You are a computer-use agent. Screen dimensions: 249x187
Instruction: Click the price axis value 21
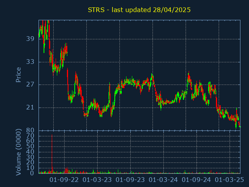pyautogui.click(x=30, y=108)
